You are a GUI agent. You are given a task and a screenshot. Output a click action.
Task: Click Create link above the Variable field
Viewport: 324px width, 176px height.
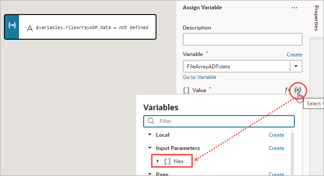[x=294, y=55]
